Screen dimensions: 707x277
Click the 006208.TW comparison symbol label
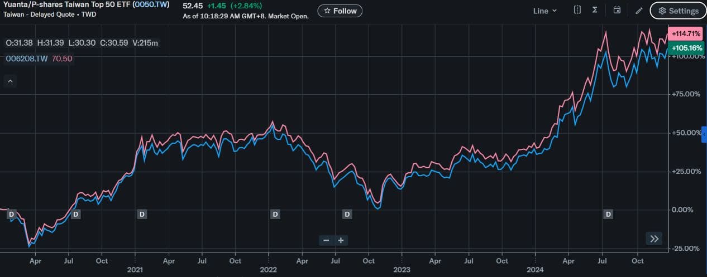(x=27, y=58)
